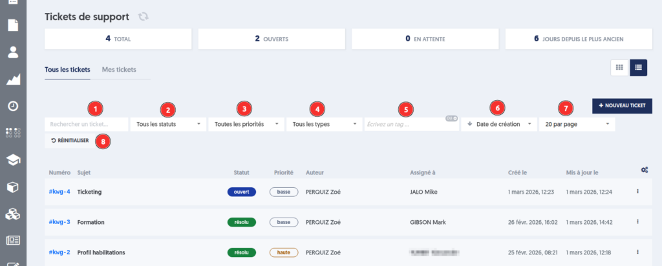Expand the Toutes les priorités dropdown
The width and height of the screenshot is (662, 266).
click(x=246, y=123)
